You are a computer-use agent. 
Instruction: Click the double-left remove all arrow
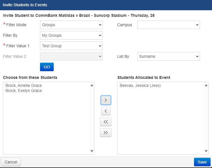[x=106, y=122]
